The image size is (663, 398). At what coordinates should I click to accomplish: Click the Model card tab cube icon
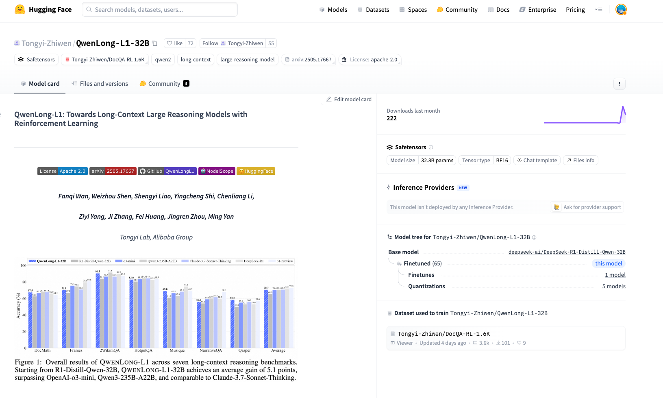coord(23,83)
